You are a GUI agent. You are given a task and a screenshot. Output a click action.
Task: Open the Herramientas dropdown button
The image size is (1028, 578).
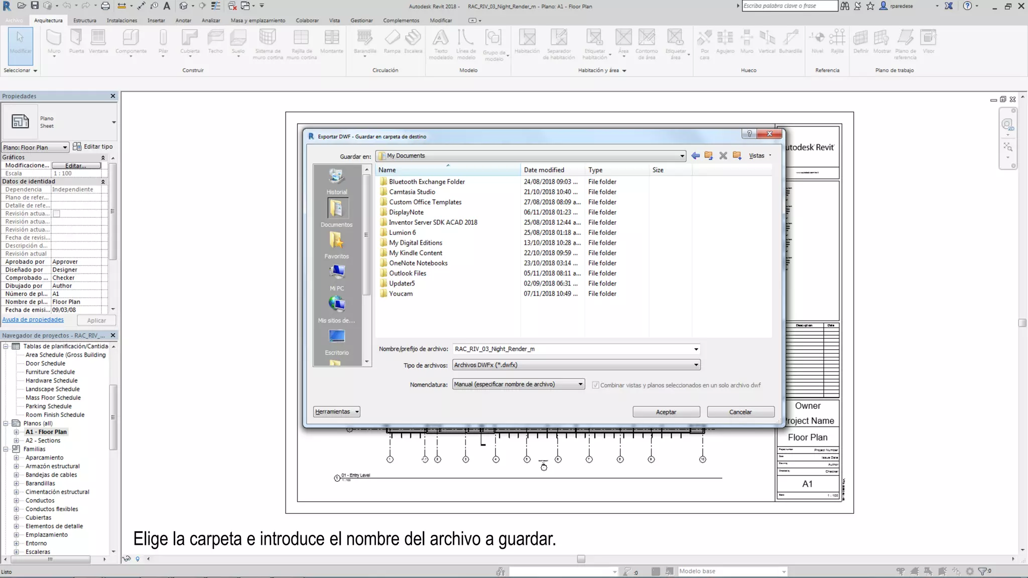click(336, 412)
